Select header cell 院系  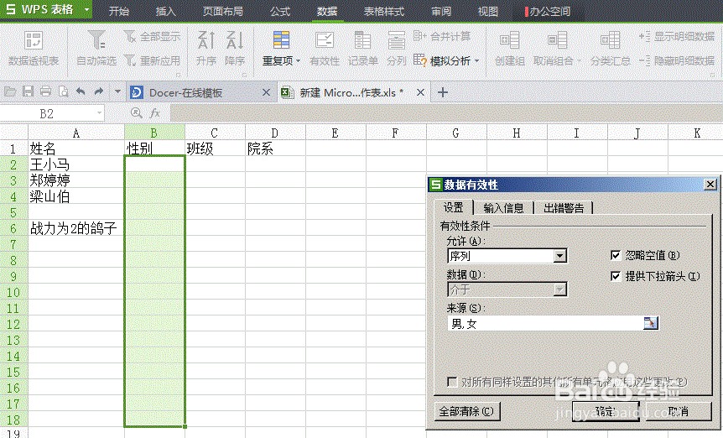tap(275, 149)
